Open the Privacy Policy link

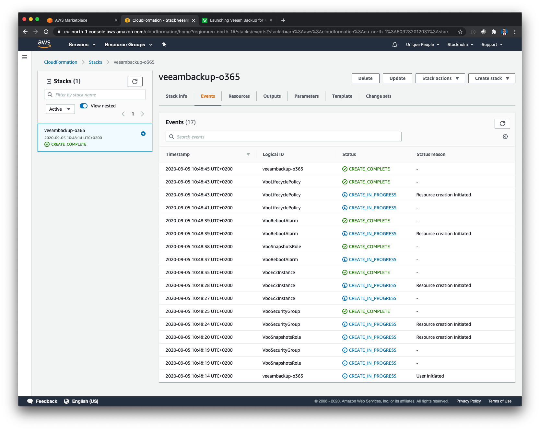pyautogui.click(x=468, y=401)
